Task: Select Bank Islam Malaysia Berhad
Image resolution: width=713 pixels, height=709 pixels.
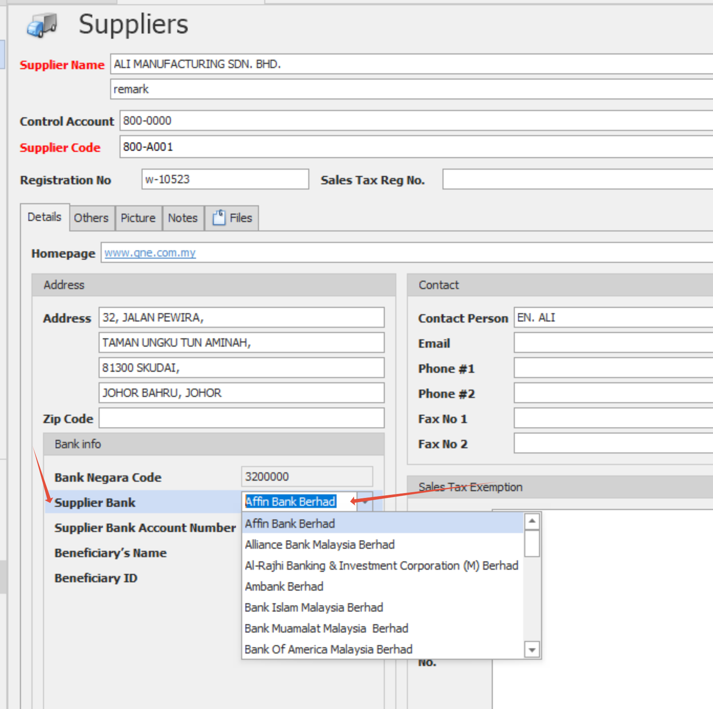Action: tap(383, 607)
